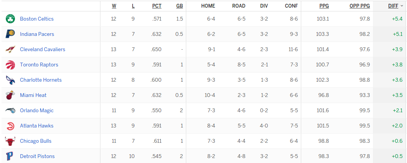This screenshot has height=163, width=407.
Task: Click the Indiana Pacers logo icon
Action: [10, 34]
